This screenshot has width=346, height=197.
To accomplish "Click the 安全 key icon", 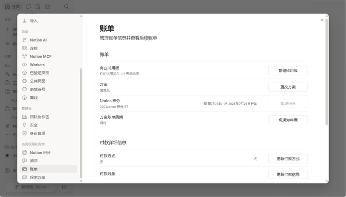I will [25, 125].
